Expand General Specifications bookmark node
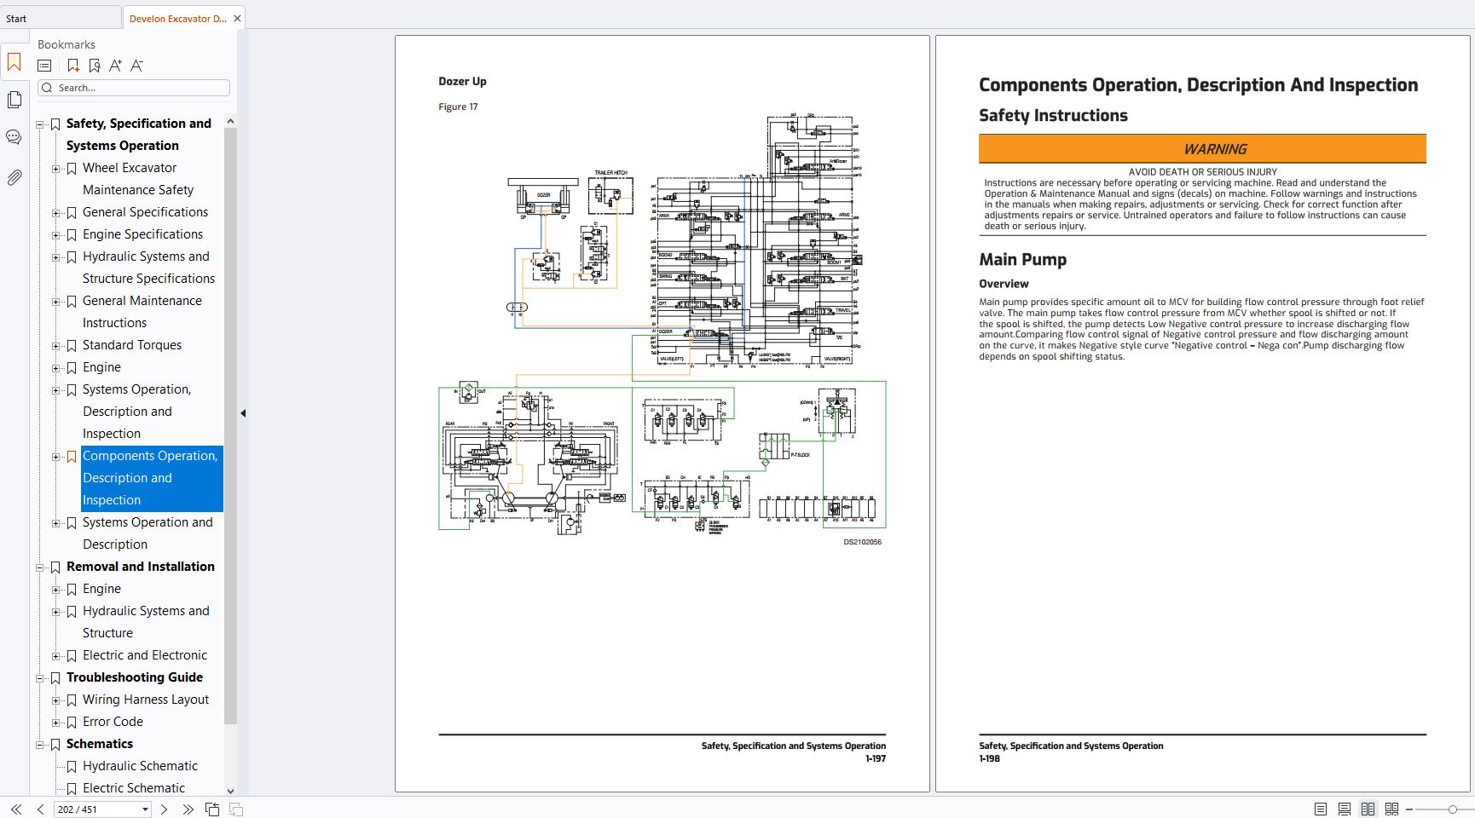Image resolution: width=1475 pixels, height=818 pixels. (x=56, y=213)
